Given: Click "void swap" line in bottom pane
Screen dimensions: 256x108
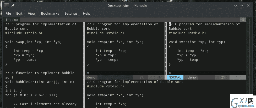Looking at the screenshot, I should point(115,95).
